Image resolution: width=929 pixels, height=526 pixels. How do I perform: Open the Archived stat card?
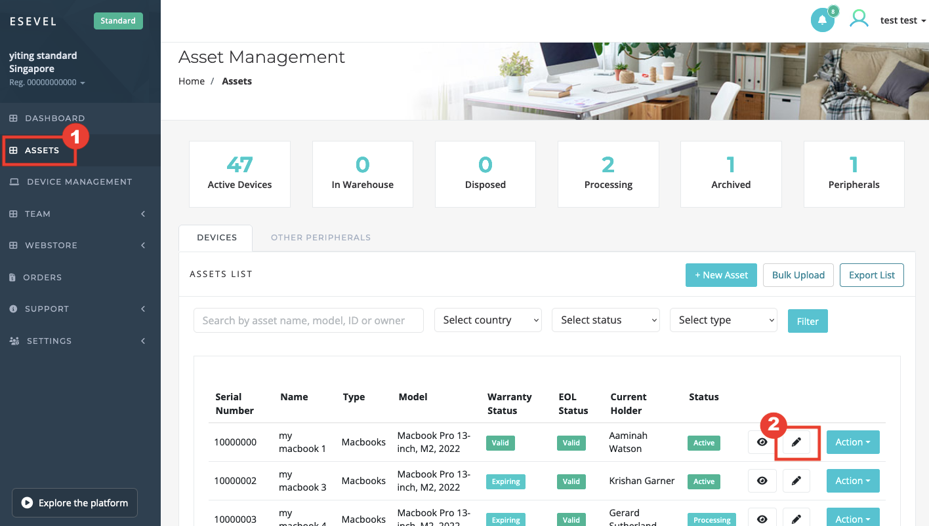731,174
